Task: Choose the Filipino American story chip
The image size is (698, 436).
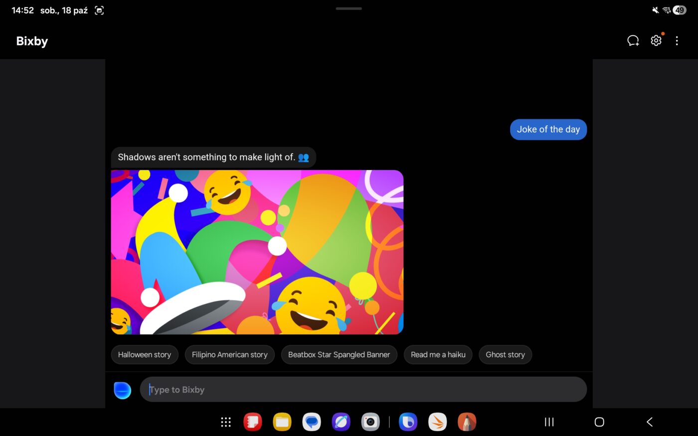Action: pyautogui.click(x=229, y=355)
